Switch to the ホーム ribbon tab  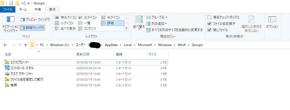(23, 10)
